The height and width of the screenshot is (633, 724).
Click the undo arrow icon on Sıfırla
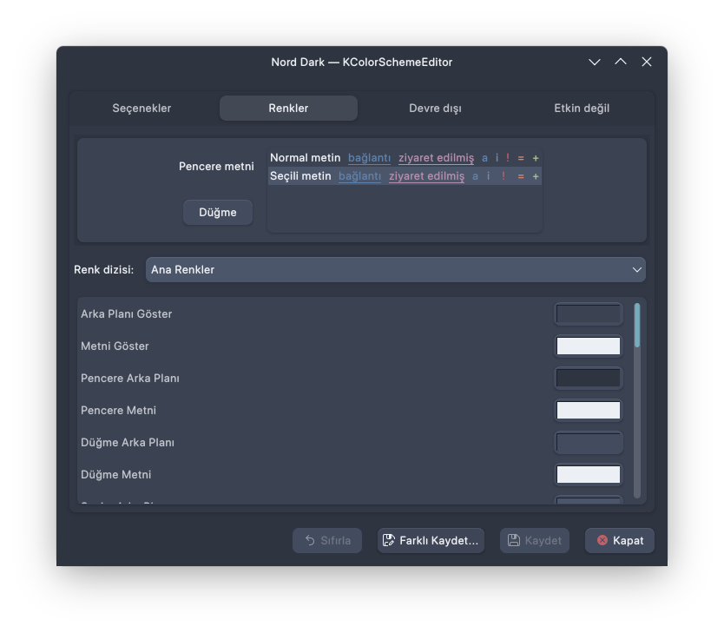[x=310, y=540]
